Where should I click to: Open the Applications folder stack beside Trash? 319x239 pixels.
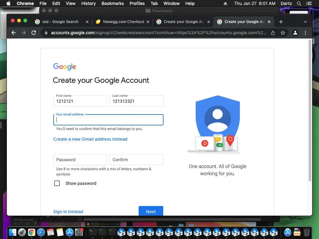click(x=297, y=232)
